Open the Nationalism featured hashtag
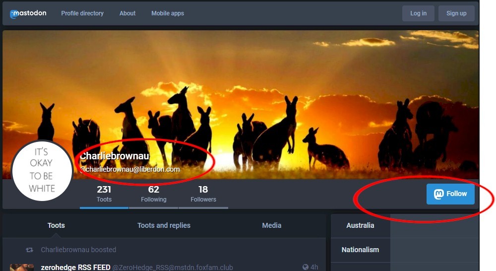Screen dimensions: 496x271 tap(360, 250)
